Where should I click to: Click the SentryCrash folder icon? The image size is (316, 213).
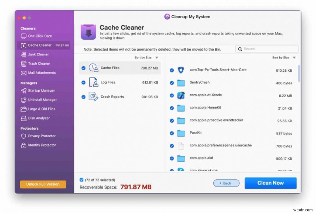pyautogui.click(x=181, y=83)
